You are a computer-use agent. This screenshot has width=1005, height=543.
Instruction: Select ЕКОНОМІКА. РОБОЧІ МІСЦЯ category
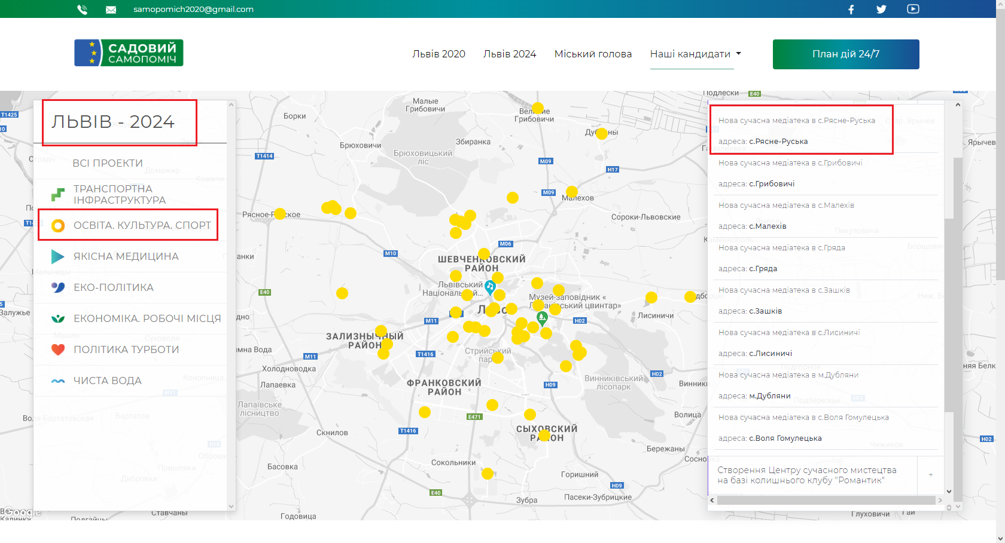(147, 318)
